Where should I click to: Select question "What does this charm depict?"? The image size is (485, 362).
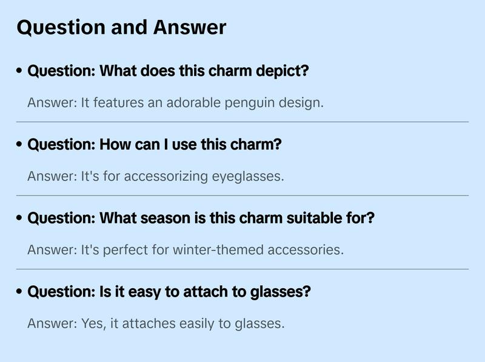coord(169,71)
